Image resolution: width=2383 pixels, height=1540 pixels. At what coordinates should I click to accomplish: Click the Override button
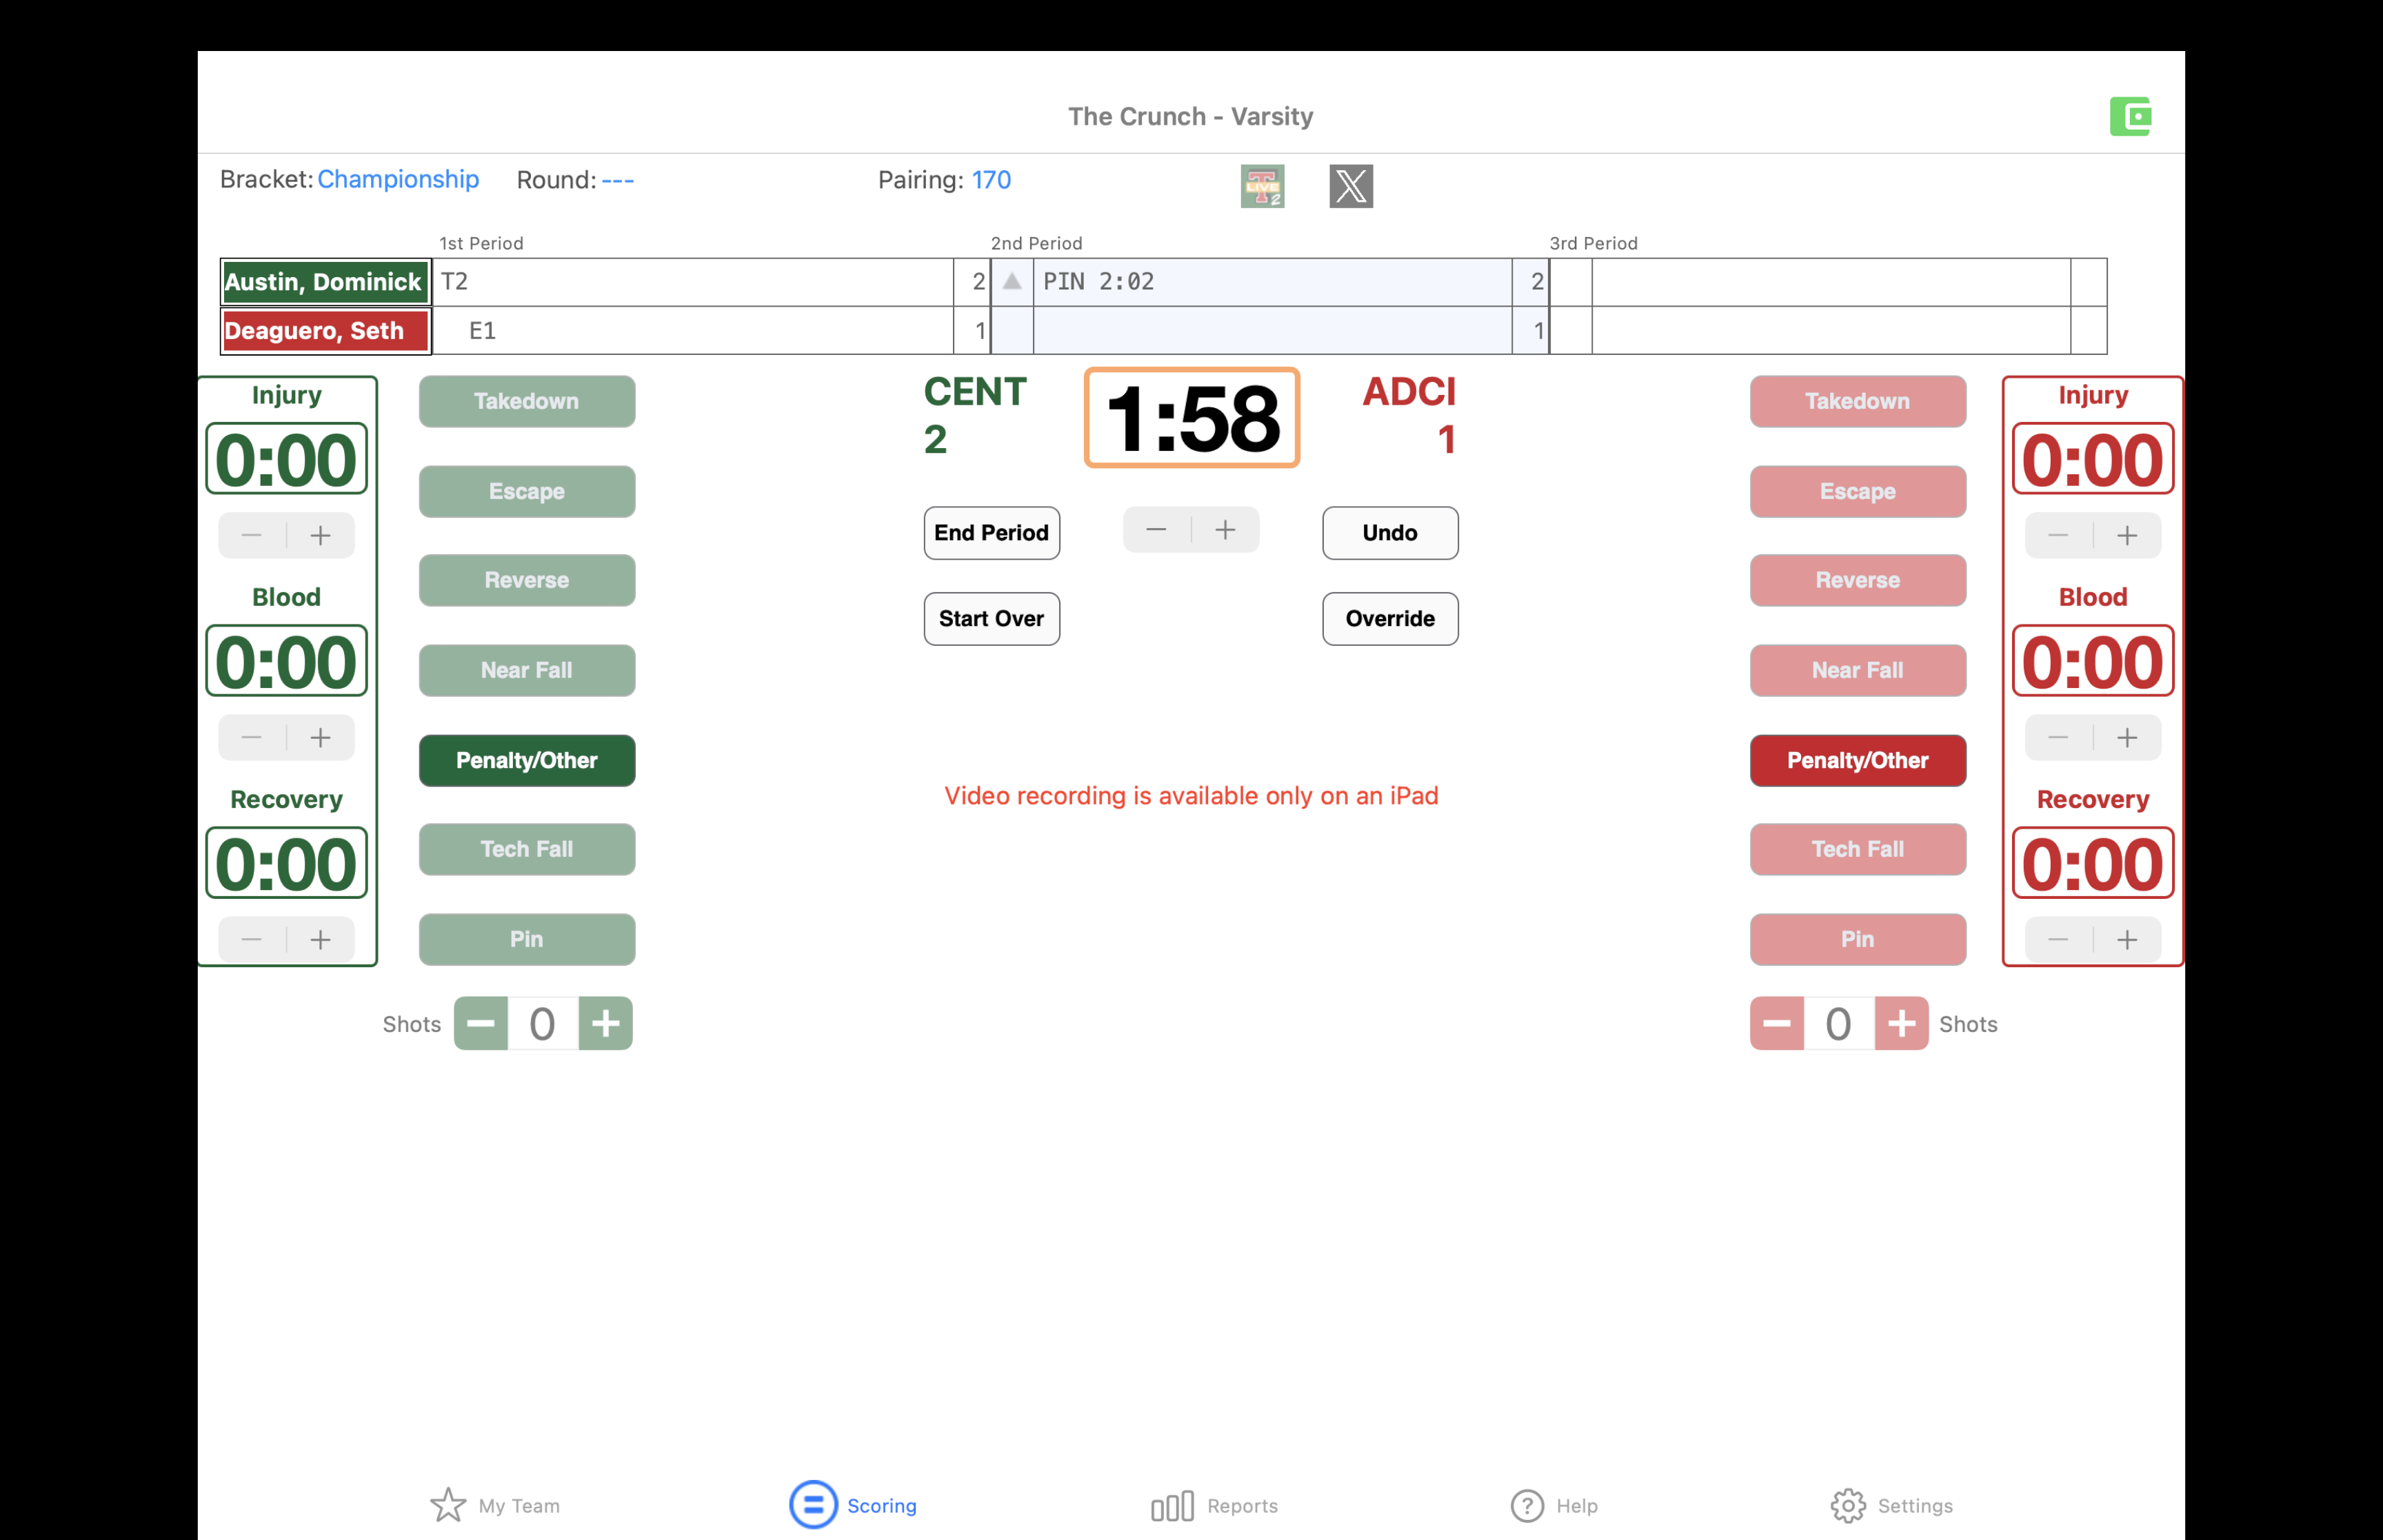tap(1390, 619)
